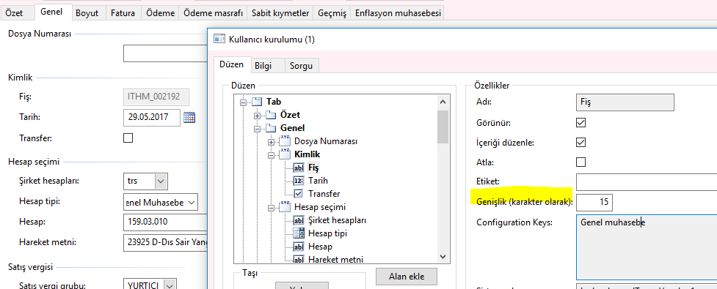
Task: Collapse the Hesap seçimi tree node
Action: (x=271, y=207)
